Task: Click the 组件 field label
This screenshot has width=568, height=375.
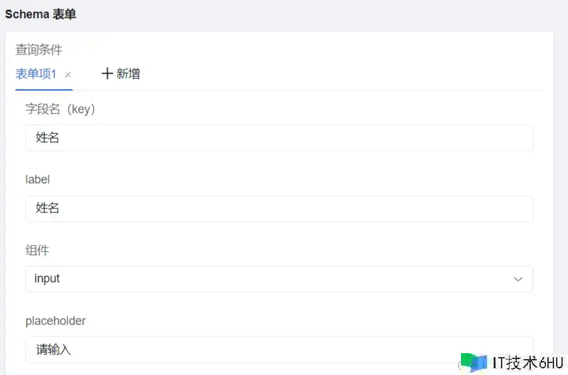Action: coord(37,250)
